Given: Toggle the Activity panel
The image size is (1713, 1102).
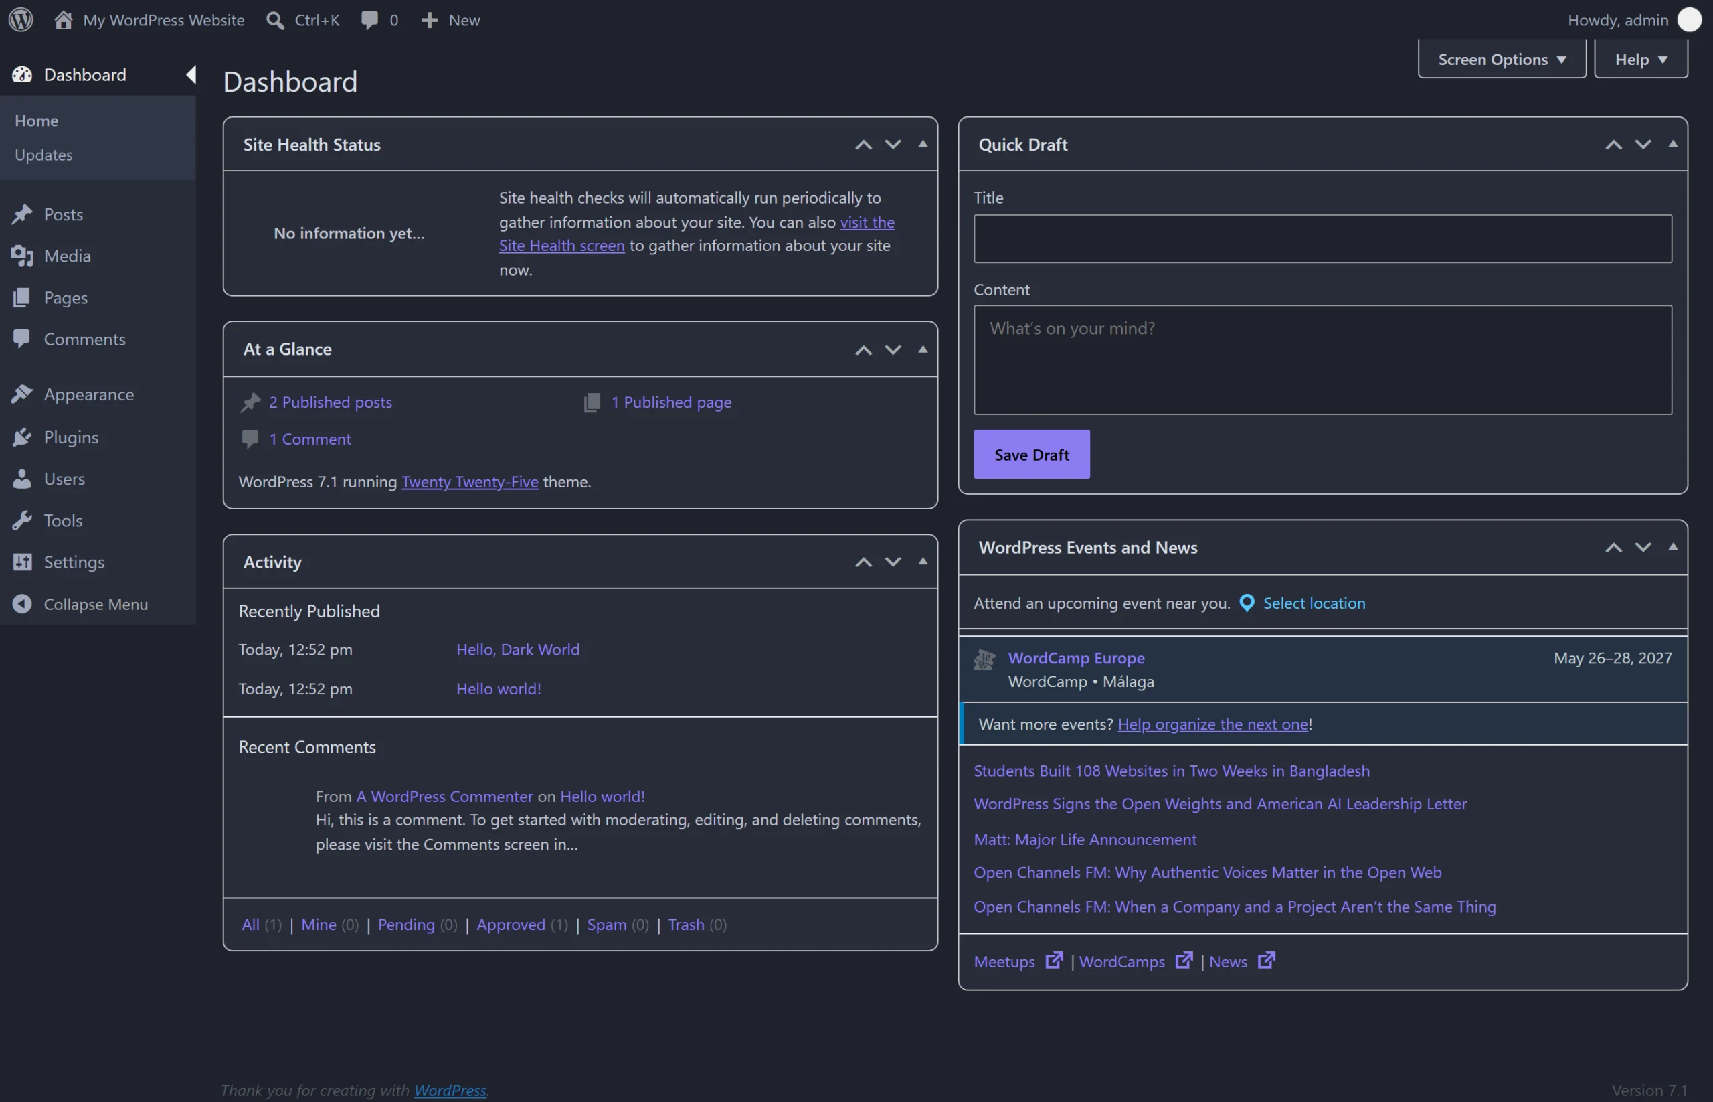Looking at the screenshot, I should point(923,562).
